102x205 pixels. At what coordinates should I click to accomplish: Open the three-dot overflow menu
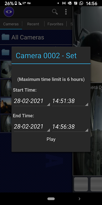(x=66, y=12)
